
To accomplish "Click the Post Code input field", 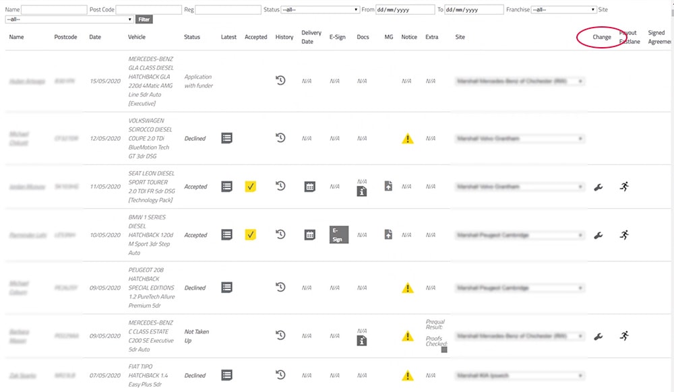I will point(149,9).
